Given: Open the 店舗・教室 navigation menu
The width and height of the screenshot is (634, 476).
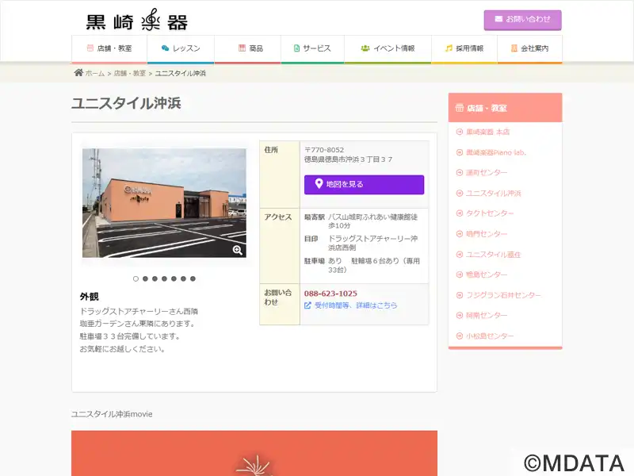Looking at the screenshot, I should point(109,48).
